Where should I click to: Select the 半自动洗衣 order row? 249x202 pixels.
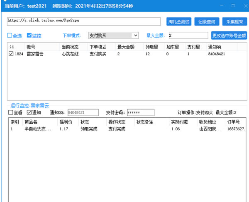click(37, 129)
